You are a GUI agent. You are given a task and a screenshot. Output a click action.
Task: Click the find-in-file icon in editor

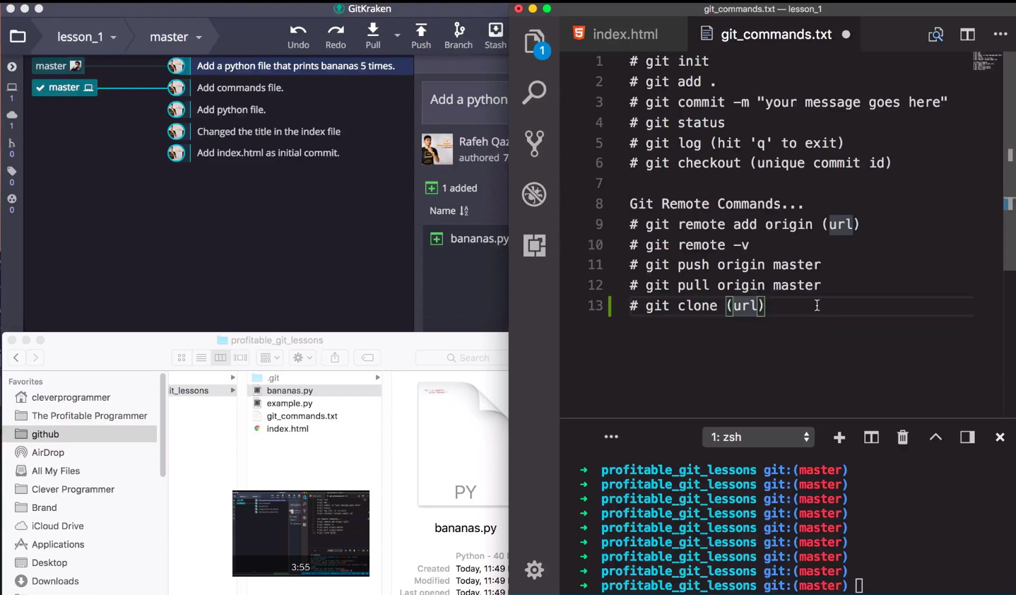(x=935, y=35)
